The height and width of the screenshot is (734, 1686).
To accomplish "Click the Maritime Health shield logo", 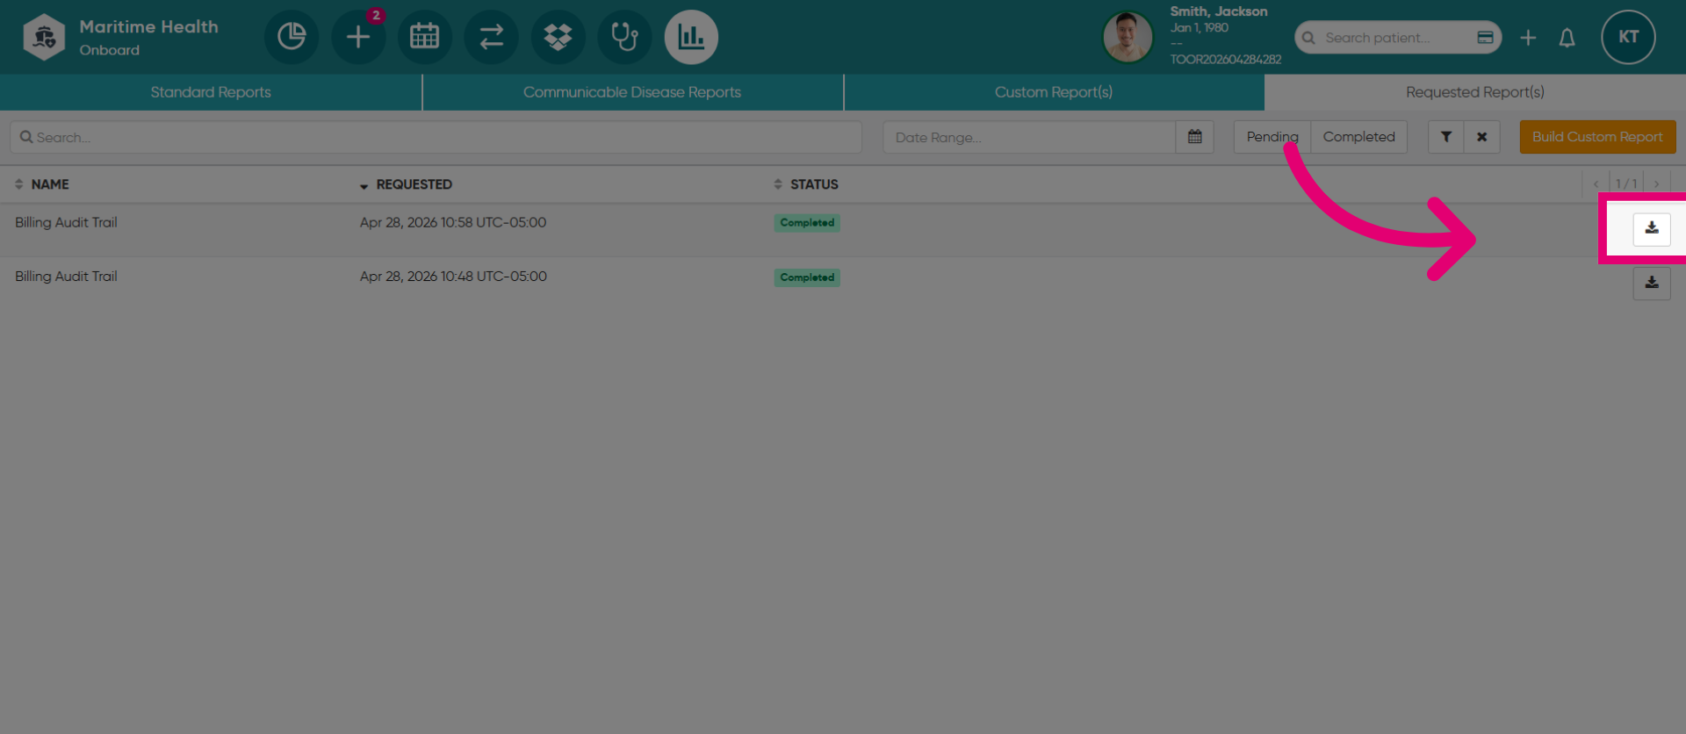I will coord(44,37).
